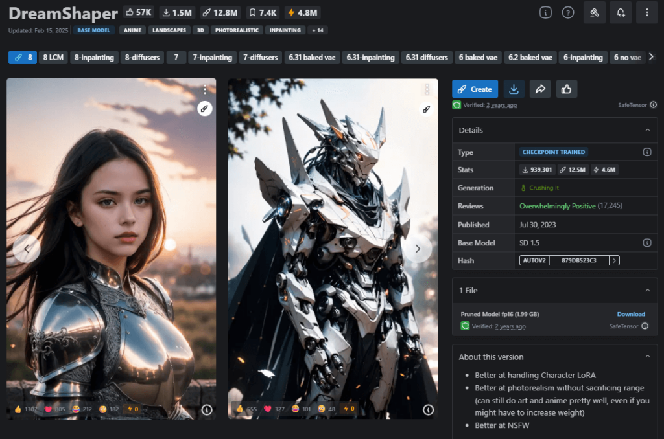The height and width of the screenshot is (439, 664).
Task: Click the info icon beside DreamShaper title
Action: pos(545,12)
